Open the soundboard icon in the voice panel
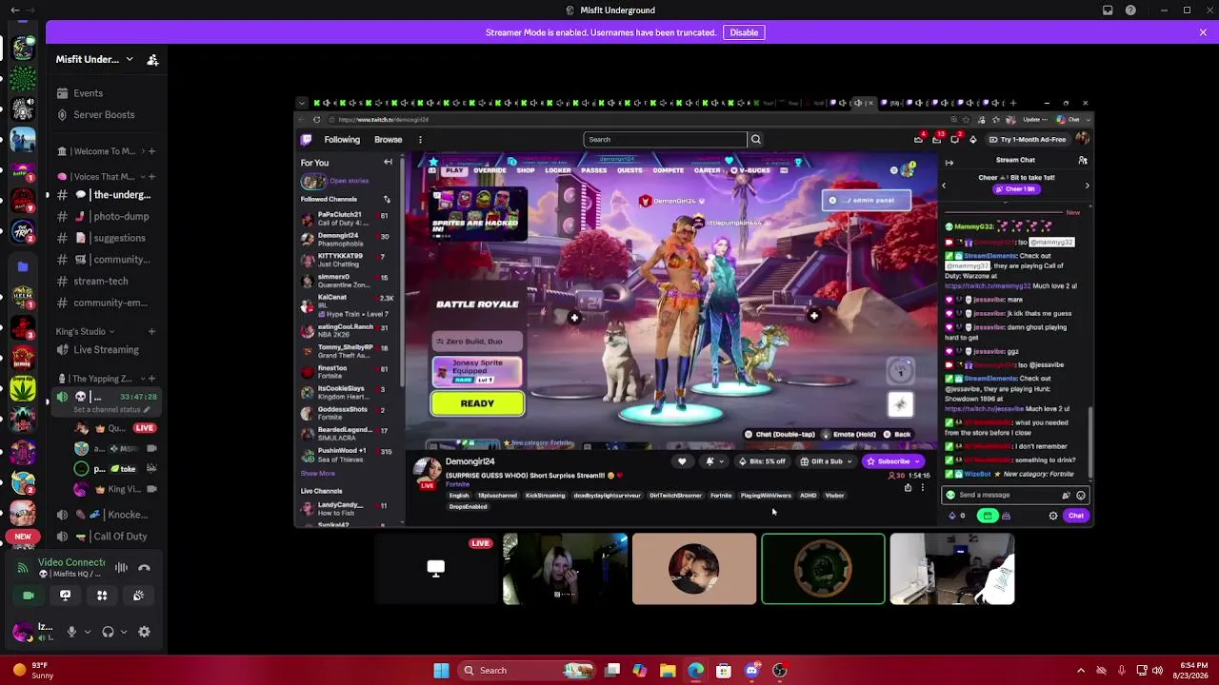 (x=138, y=596)
